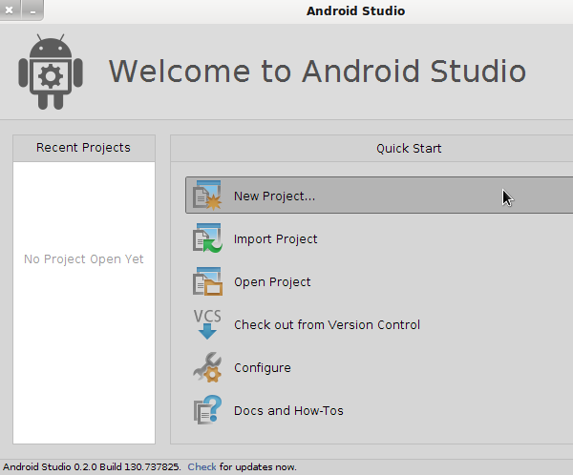Click the Android Studio robot logo
This screenshot has height=475, width=573.
pos(51,72)
